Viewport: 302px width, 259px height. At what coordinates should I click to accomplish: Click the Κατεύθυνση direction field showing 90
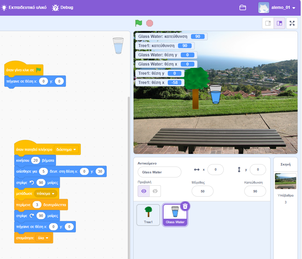255,191
